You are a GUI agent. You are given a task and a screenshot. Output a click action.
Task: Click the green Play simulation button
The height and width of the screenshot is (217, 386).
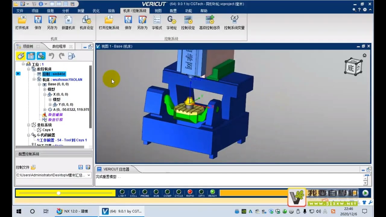365,193
